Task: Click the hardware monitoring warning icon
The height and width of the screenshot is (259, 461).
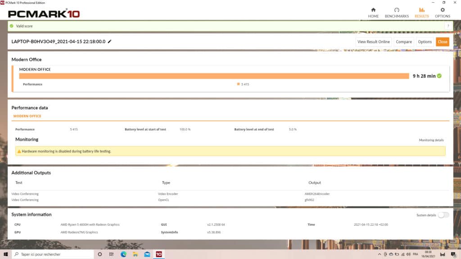Action: point(19,151)
